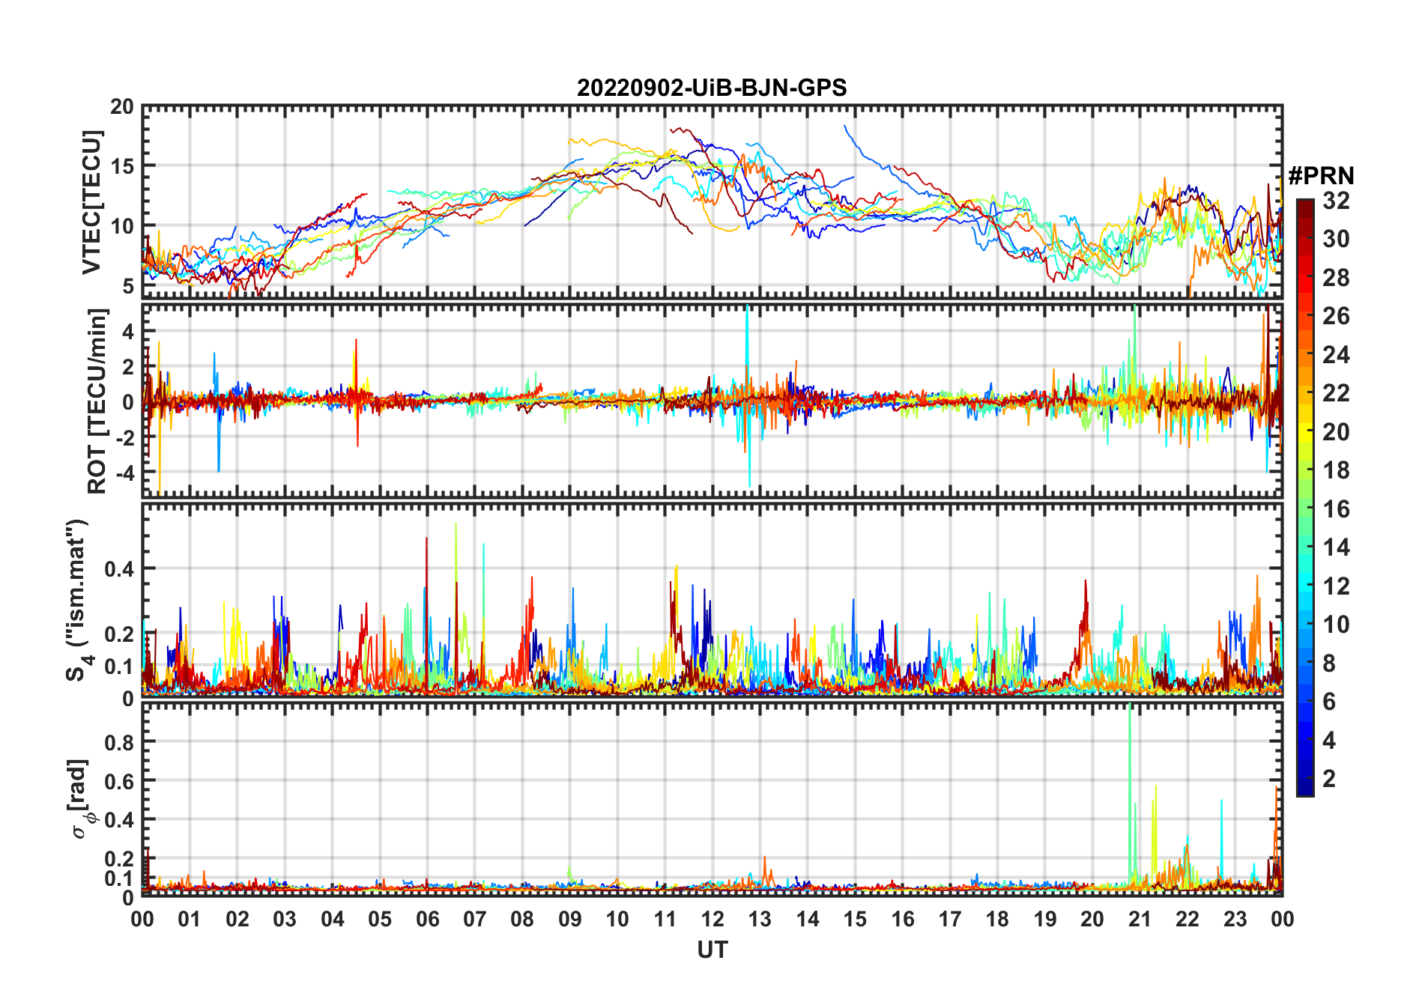Viewport: 1425px width, 996px height.
Task: Click the colorbar tick label 24
Action: (1336, 355)
